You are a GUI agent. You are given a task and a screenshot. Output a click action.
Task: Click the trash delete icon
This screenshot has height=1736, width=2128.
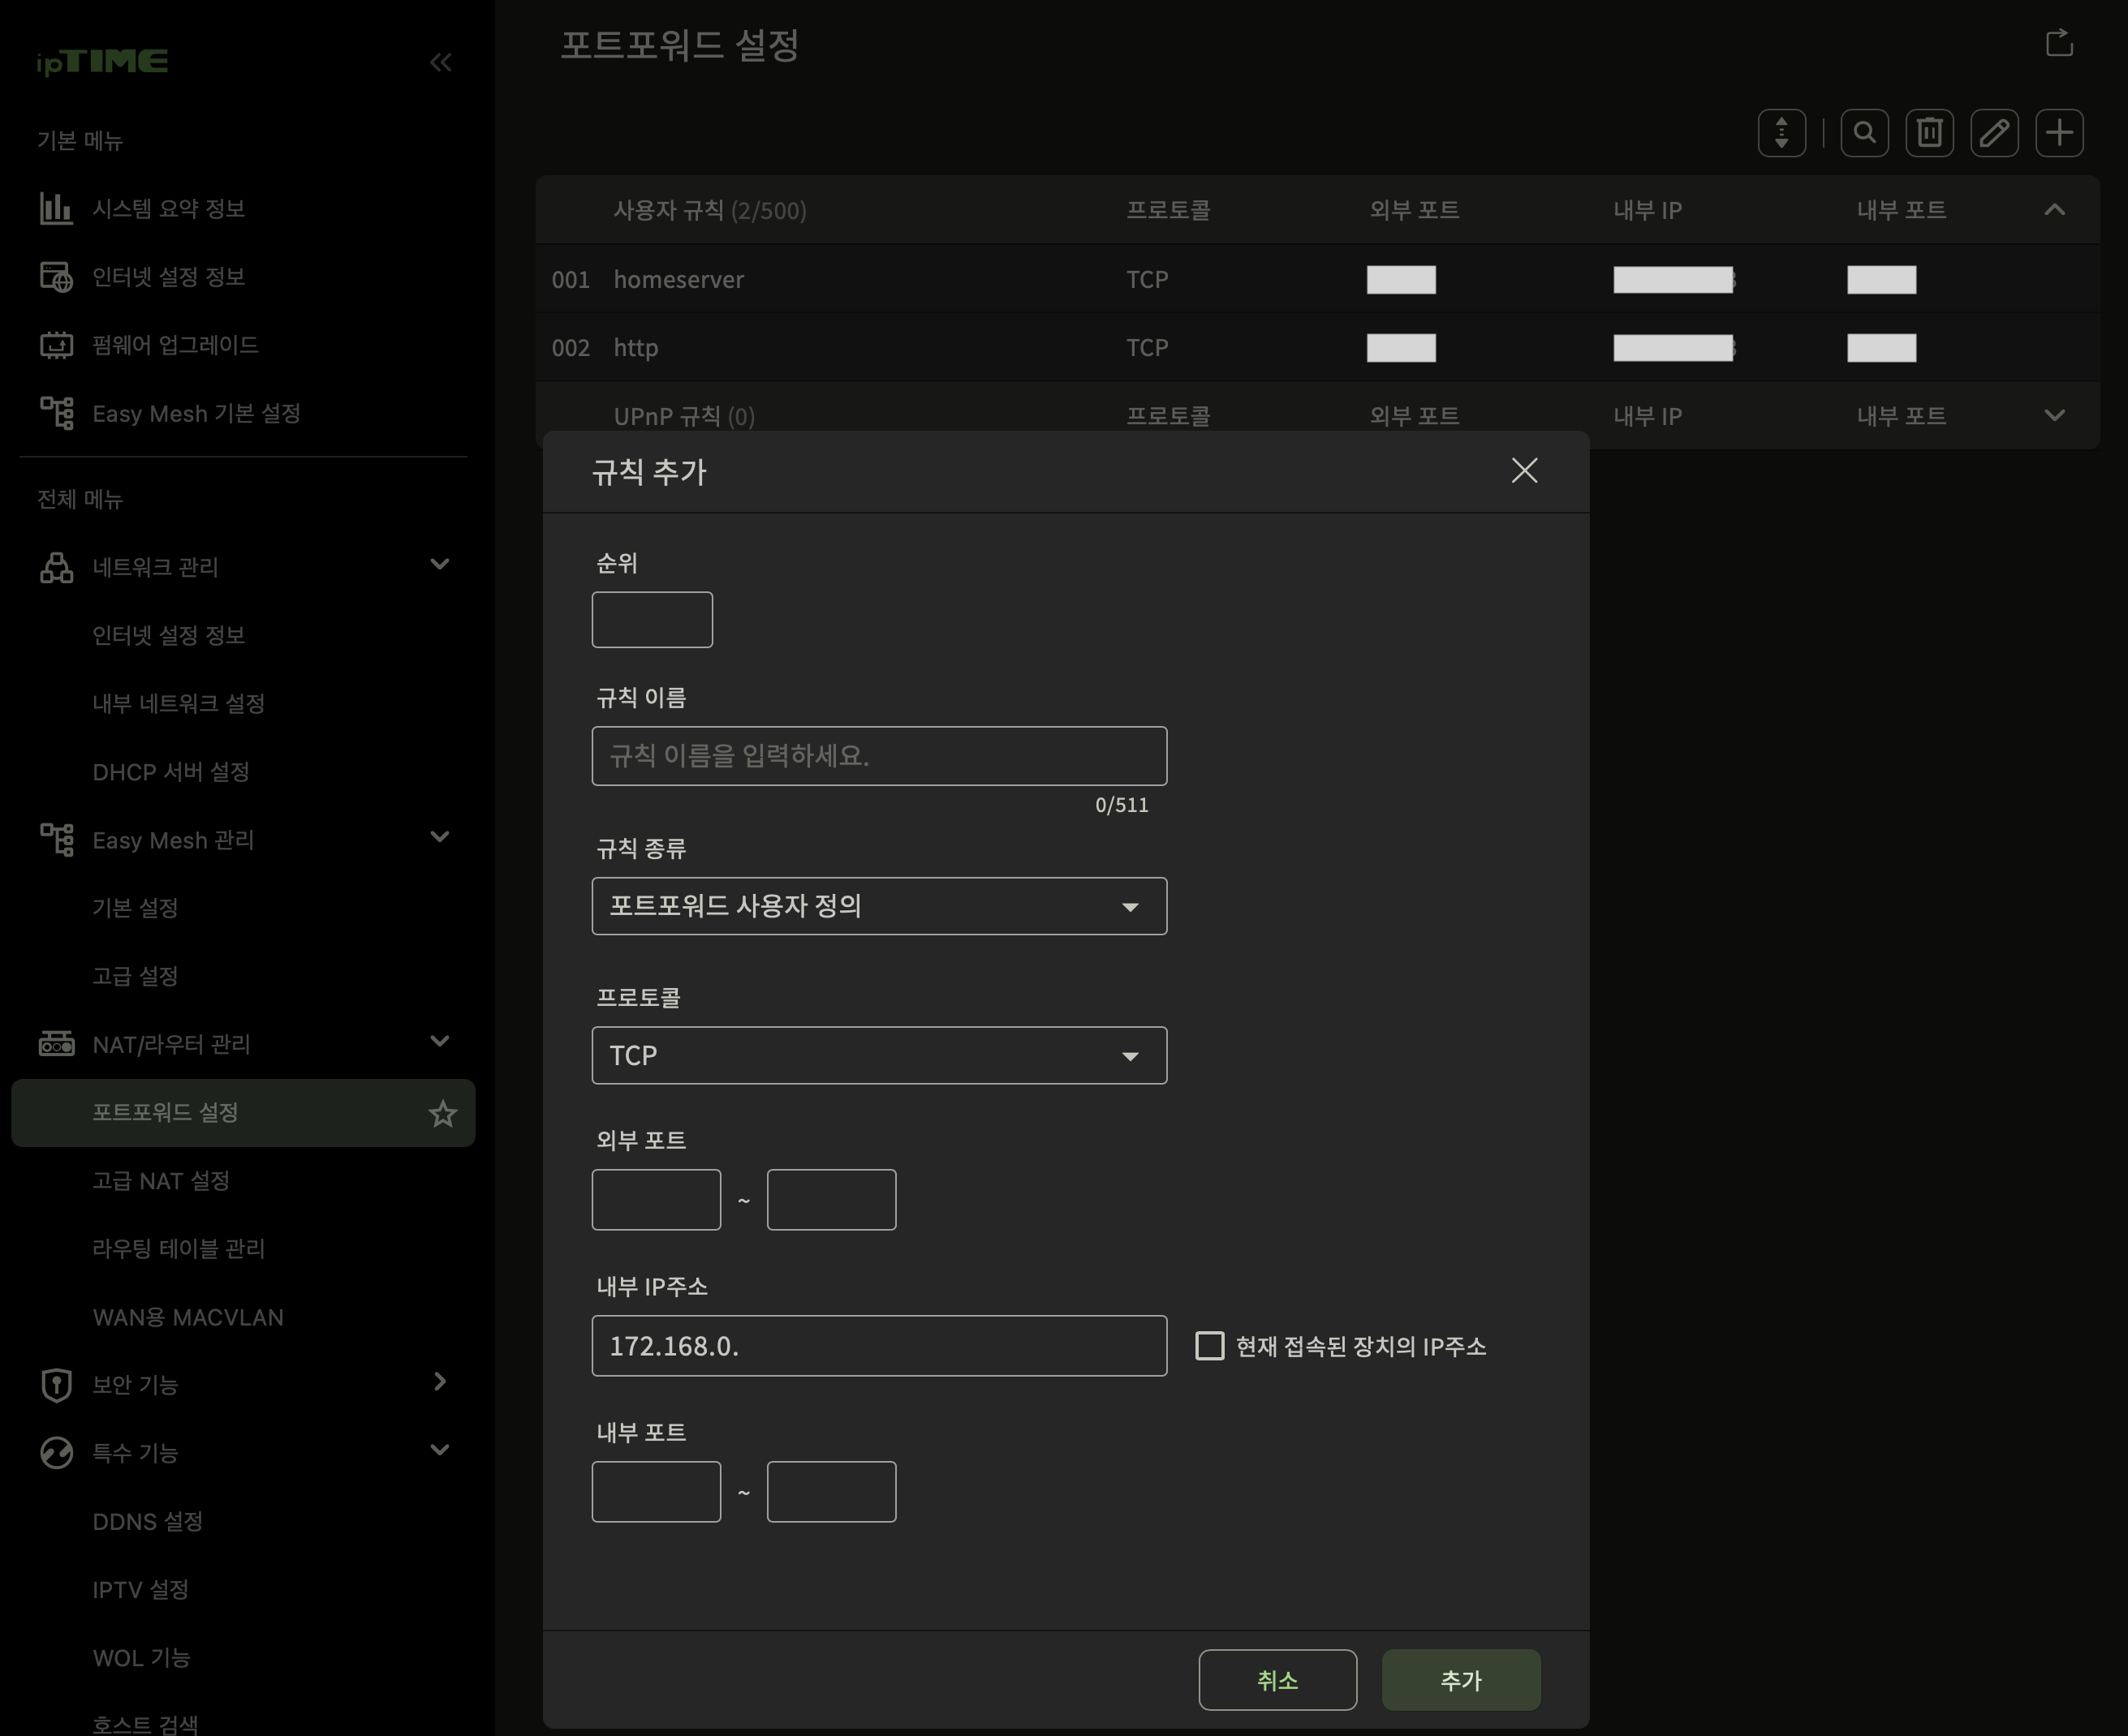click(x=1929, y=133)
